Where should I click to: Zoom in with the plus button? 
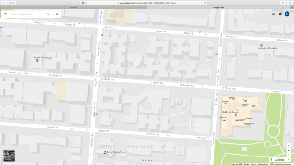[x=289, y=151]
